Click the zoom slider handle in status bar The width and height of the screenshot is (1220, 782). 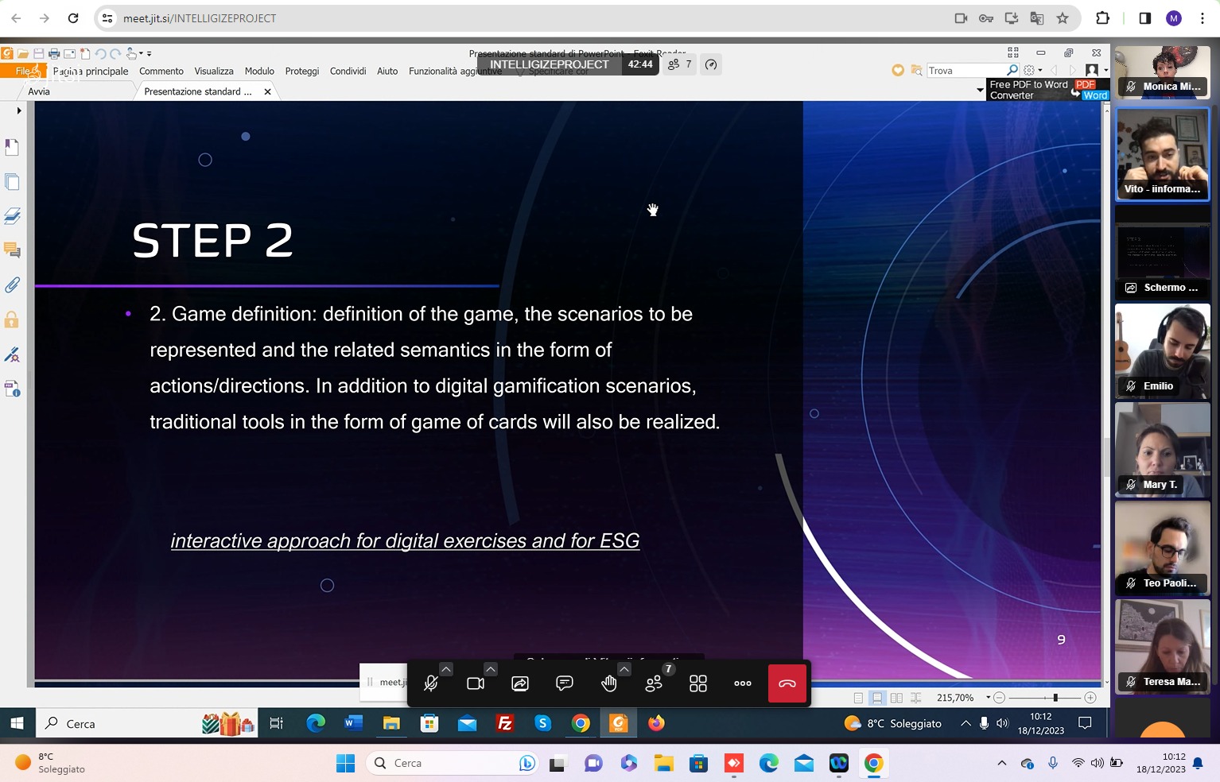pos(1055,698)
